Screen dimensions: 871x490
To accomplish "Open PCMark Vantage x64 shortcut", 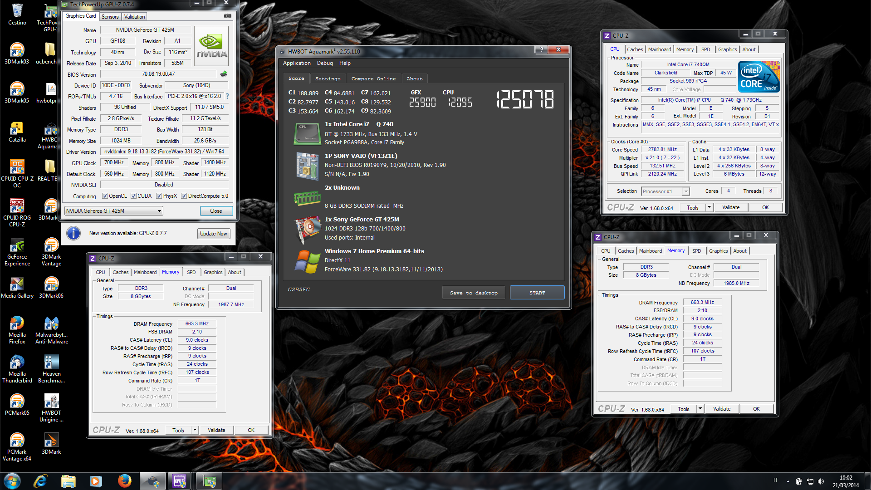I will click(17, 447).
